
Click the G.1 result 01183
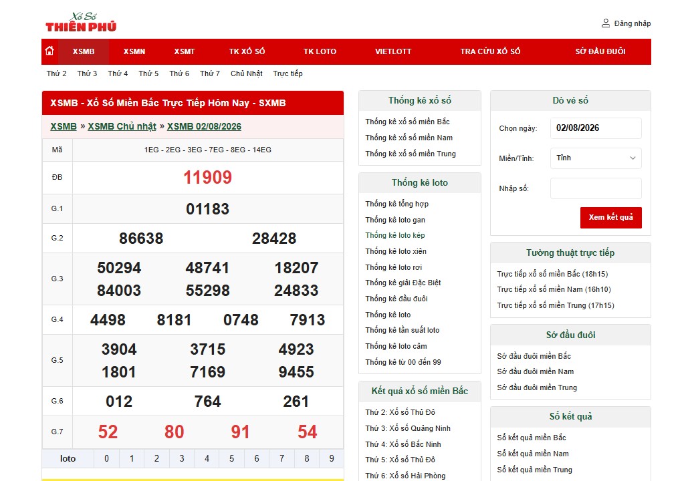pos(208,209)
